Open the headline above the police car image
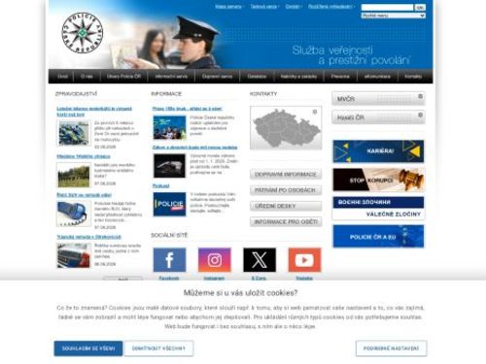 click(x=88, y=237)
